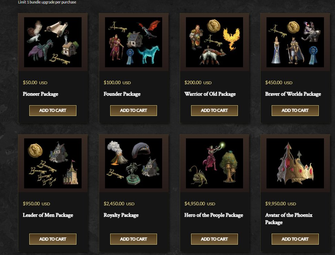Open the Leader of Men Package image
The width and height of the screenshot is (335, 255).
tap(53, 163)
